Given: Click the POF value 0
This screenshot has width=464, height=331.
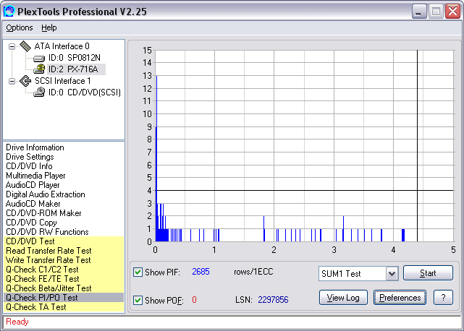Looking at the screenshot, I should [x=194, y=300].
